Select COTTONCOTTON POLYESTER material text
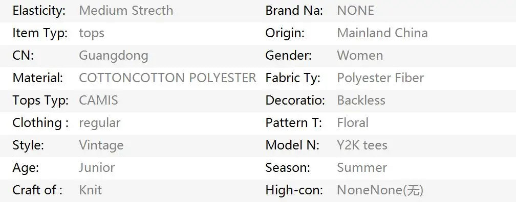516x202 pixels. pos(167,78)
